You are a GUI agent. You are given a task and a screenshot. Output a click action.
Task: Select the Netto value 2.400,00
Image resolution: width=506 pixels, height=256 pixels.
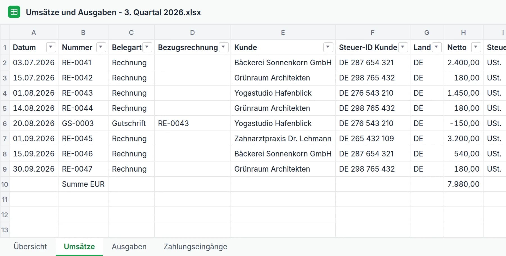pyautogui.click(x=463, y=62)
